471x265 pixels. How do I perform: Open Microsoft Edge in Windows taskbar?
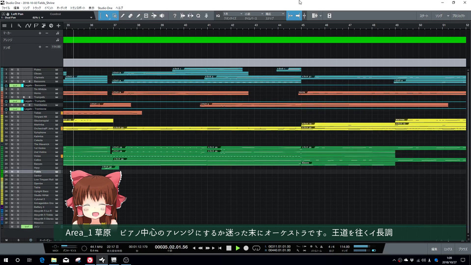pos(42,260)
